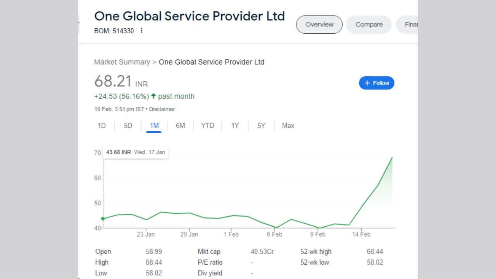Screen dimensions: 496x279
Task: Select the 1M time range
Action: coord(154,126)
